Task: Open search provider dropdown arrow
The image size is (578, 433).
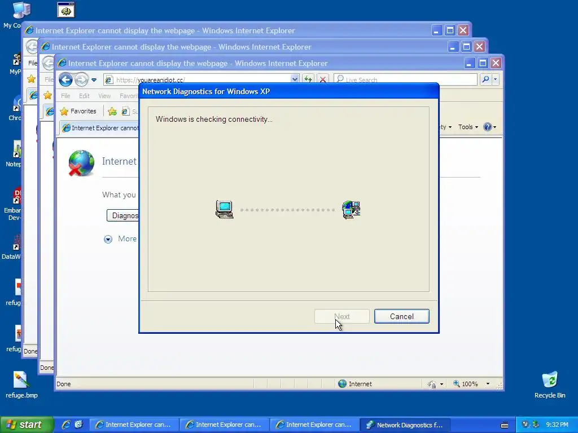Action: point(495,79)
